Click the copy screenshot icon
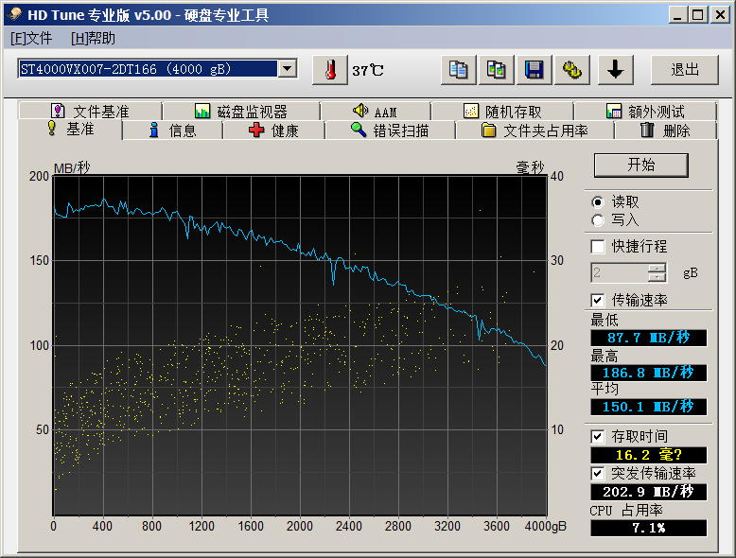The width and height of the screenshot is (736, 558). pyautogui.click(x=496, y=70)
